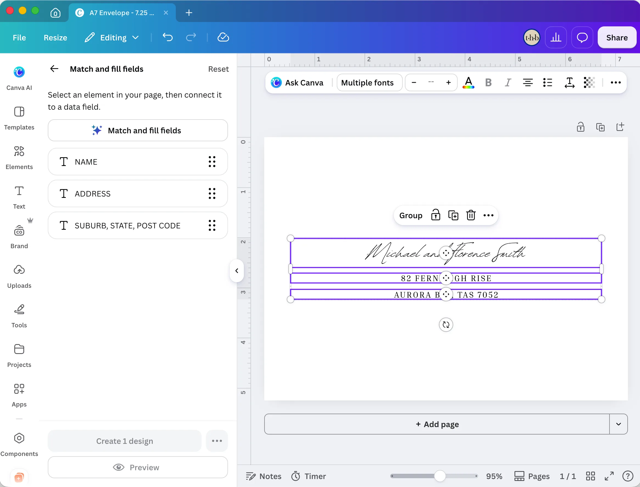Open the Text panel
Image resolution: width=640 pixels, height=487 pixels.
tap(19, 197)
